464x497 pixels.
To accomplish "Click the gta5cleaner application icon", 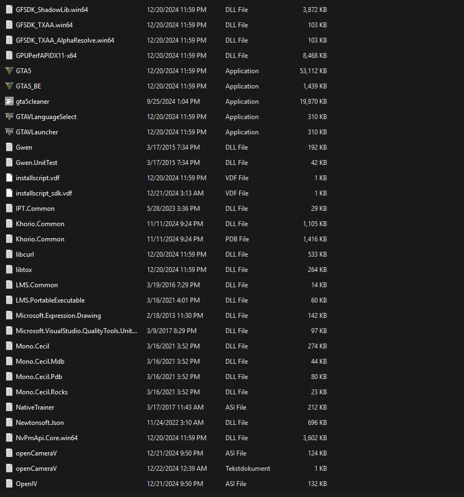I will click(9, 102).
